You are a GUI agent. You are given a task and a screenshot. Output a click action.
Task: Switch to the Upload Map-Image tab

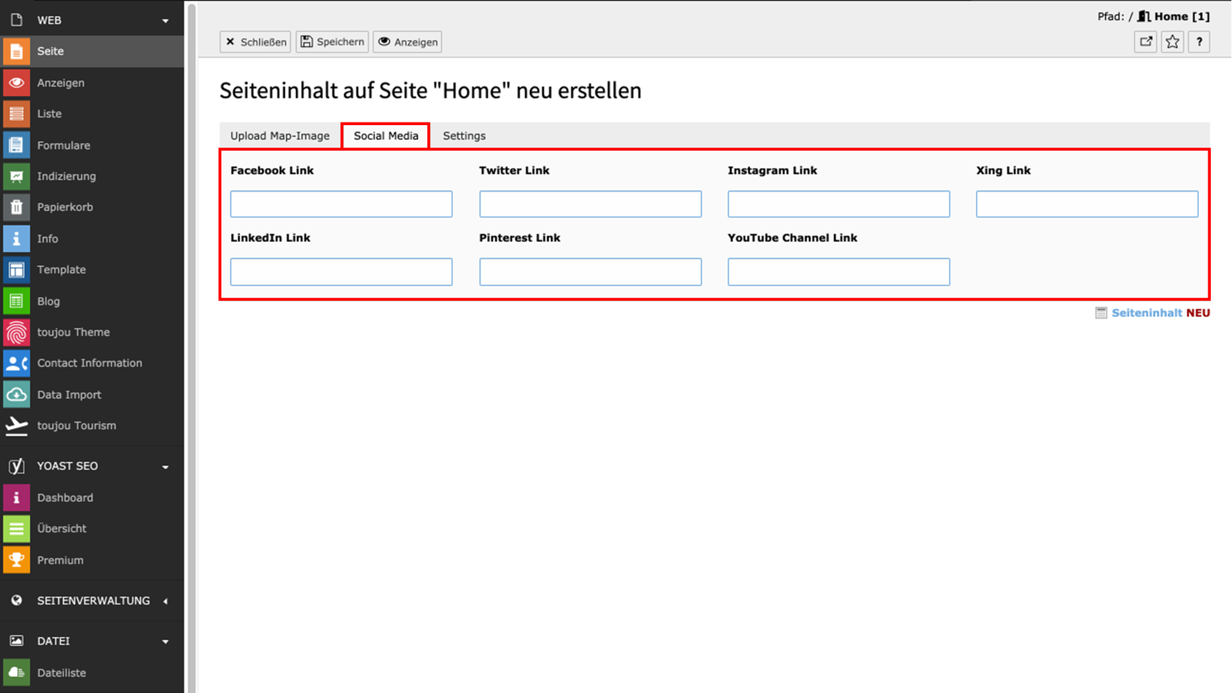(280, 136)
